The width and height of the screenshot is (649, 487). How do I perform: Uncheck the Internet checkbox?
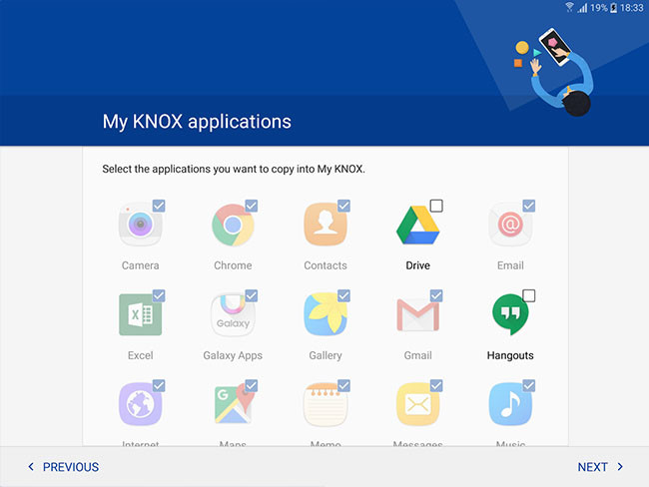tap(159, 385)
